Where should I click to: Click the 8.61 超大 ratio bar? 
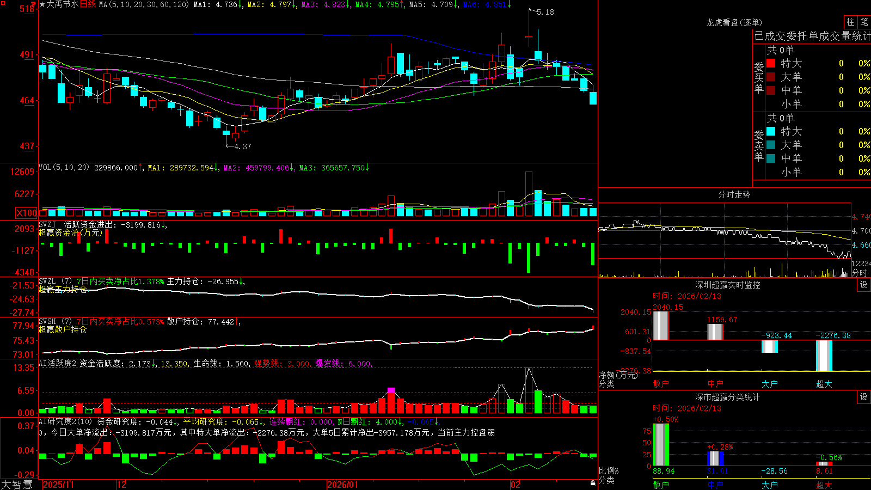[824, 464]
